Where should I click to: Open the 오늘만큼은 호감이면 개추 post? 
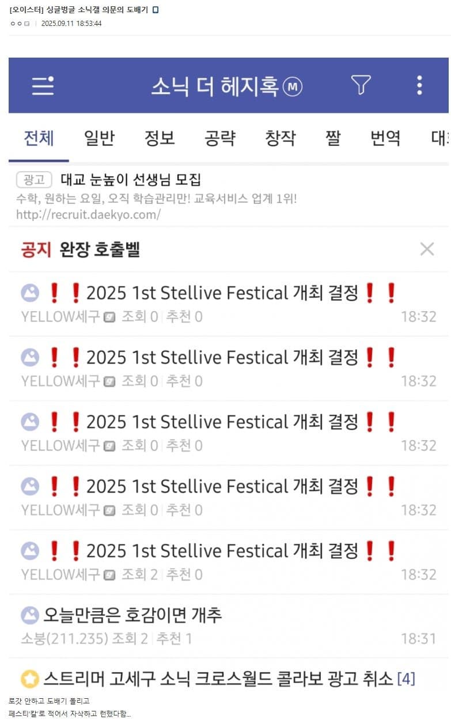(x=132, y=615)
